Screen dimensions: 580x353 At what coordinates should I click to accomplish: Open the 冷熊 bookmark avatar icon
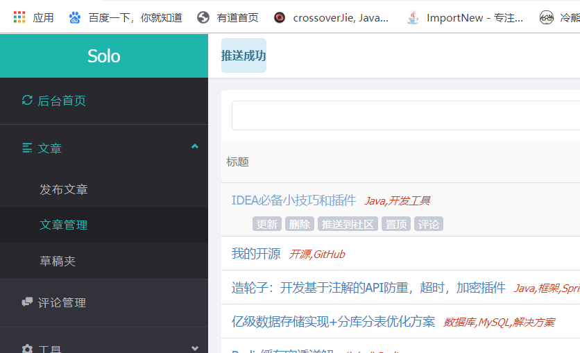point(546,17)
